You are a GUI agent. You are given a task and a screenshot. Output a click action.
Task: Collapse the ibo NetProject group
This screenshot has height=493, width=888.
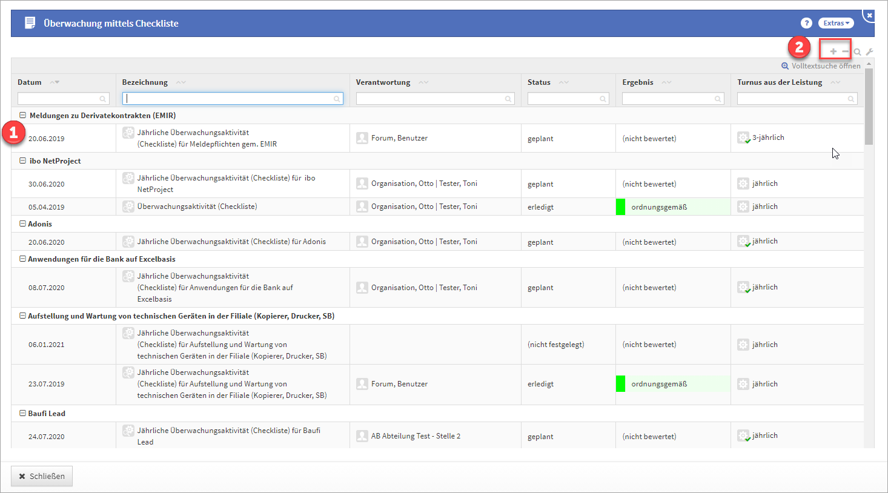tap(22, 160)
